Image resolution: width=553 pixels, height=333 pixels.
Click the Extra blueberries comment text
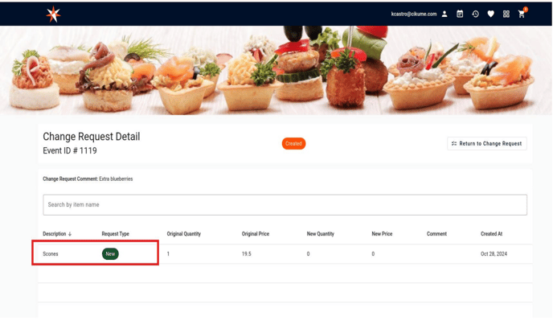(116, 179)
